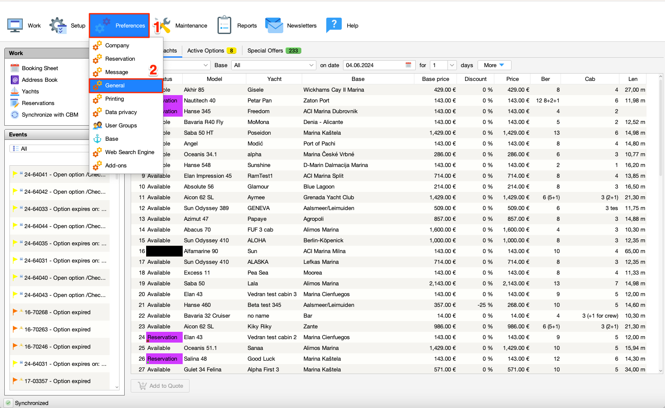Click the Yachts sailboat icon

pyautogui.click(x=15, y=91)
